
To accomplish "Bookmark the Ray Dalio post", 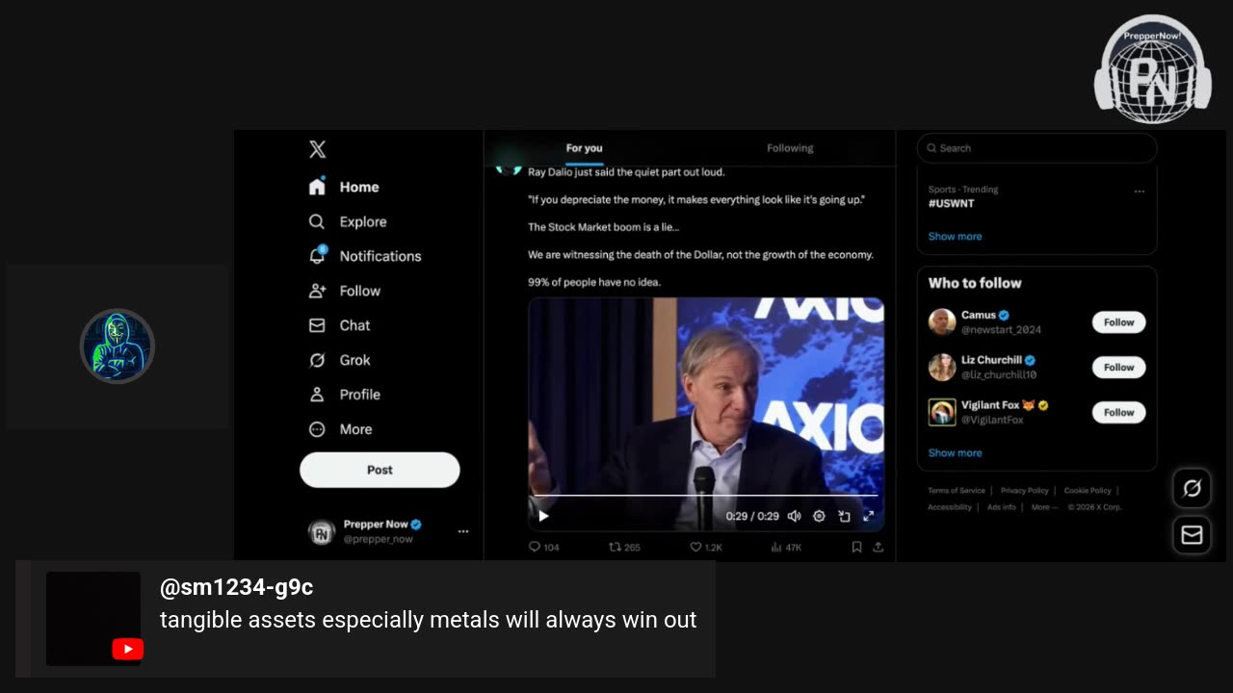I will [856, 548].
